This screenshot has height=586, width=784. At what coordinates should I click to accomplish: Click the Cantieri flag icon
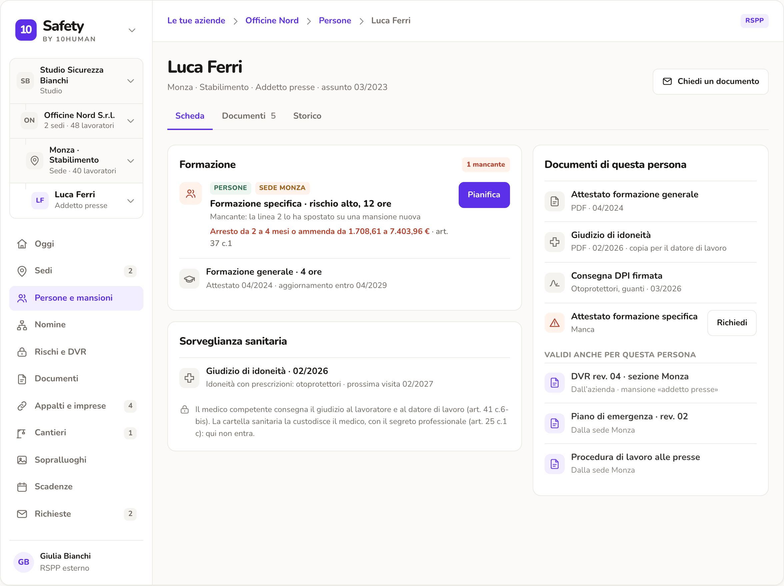pyautogui.click(x=22, y=433)
